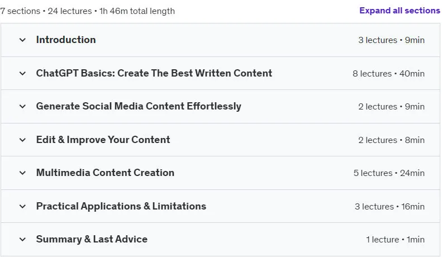Screen dimensions: 442x257
Task: Click the 1 lecture • 1min label
Action: click(395, 240)
